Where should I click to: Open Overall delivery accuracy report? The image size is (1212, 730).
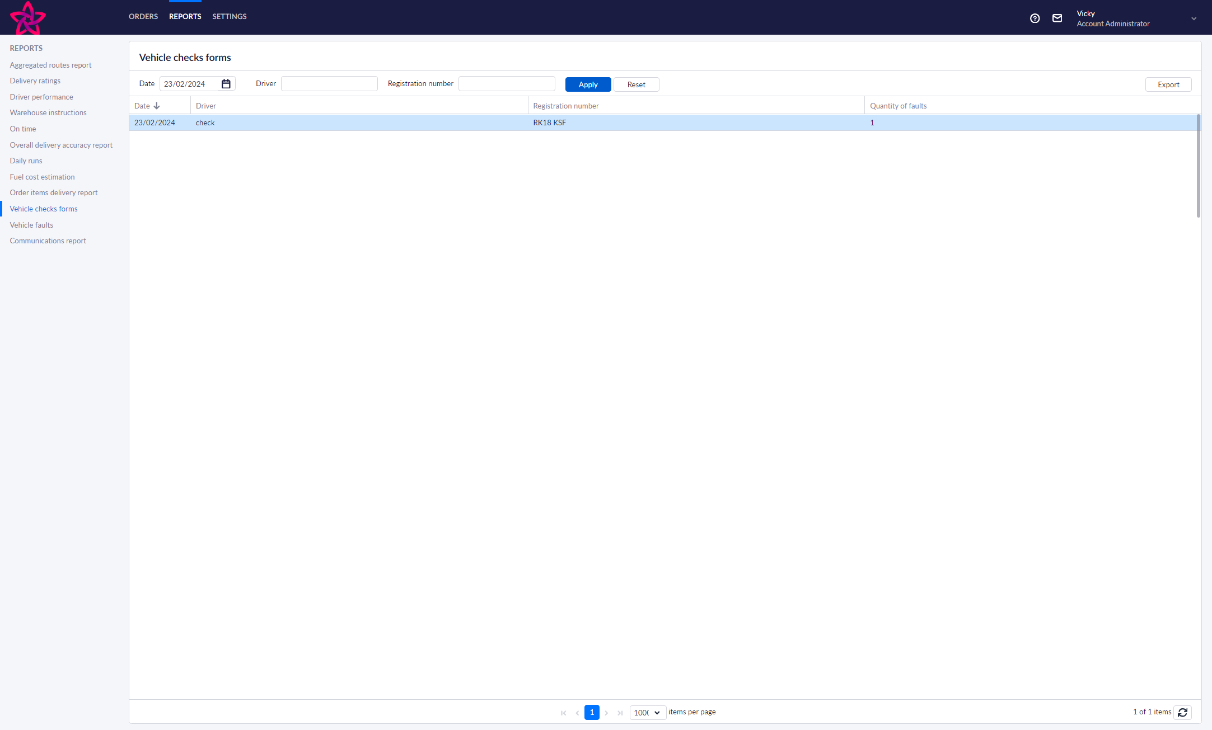61,145
